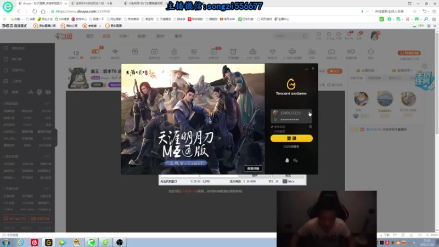Open the 首页 nav item on Douyu
The image size is (439, 247).
(x=90, y=36)
